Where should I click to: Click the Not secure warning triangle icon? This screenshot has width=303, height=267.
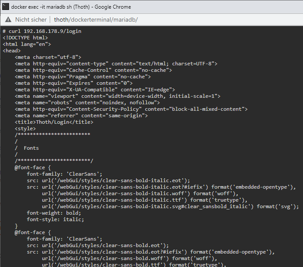[x=8, y=19]
